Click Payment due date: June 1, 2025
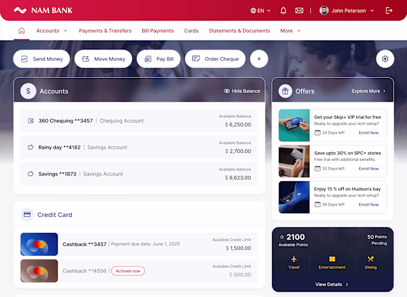The image size is (407, 297). point(145,244)
